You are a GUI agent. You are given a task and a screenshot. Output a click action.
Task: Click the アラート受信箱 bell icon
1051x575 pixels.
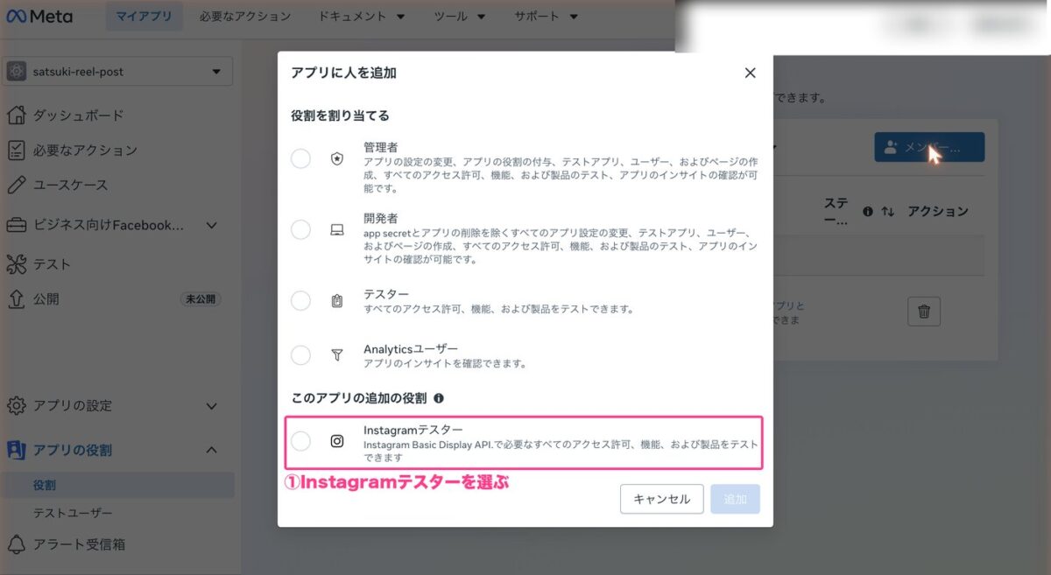pyautogui.click(x=16, y=544)
